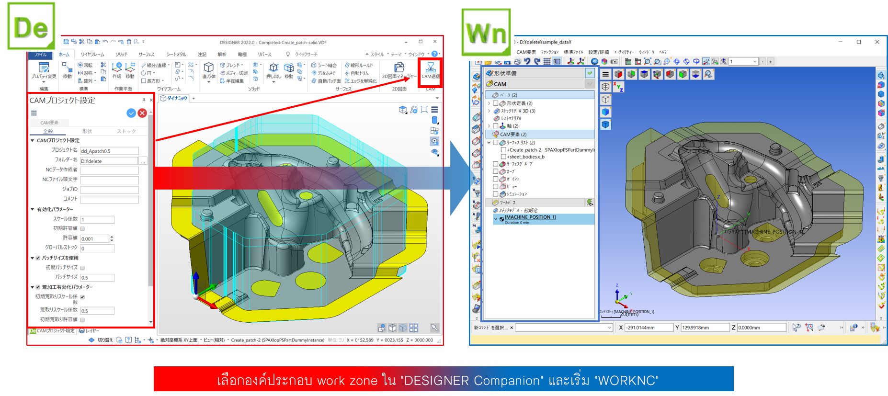Expand the 軸 (2) tree node

[489, 126]
